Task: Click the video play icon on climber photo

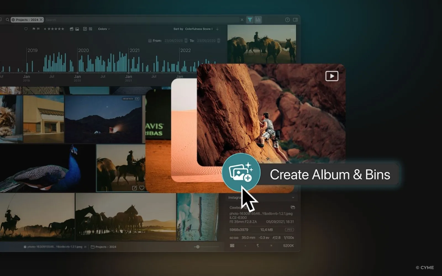Action: pyautogui.click(x=332, y=76)
